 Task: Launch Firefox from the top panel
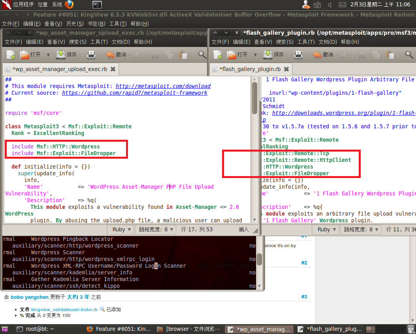pos(69,5)
